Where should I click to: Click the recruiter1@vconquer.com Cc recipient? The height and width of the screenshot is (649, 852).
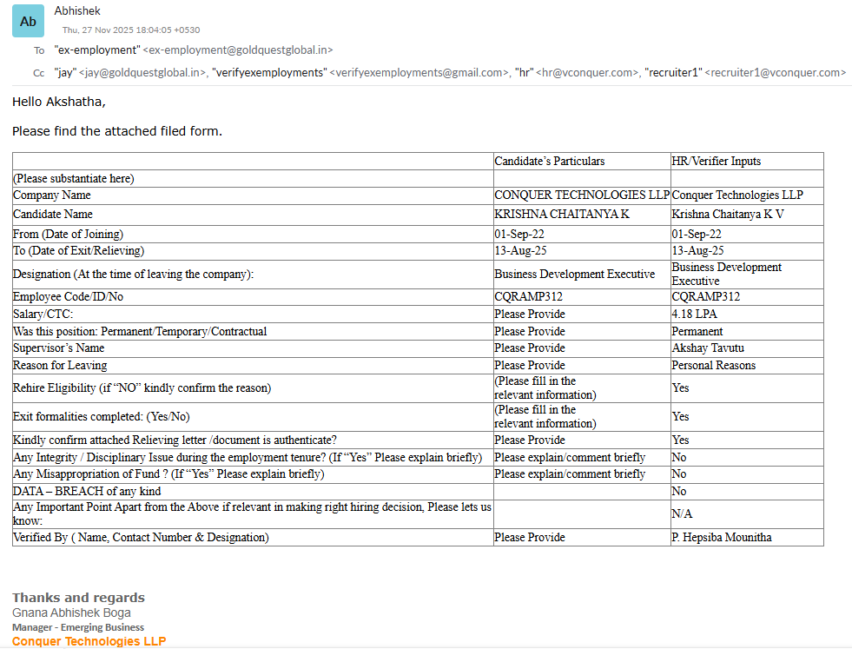pos(775,73)
